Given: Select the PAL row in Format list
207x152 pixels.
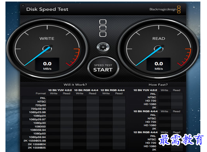Looking at the screenshot, I should [73, 98].
